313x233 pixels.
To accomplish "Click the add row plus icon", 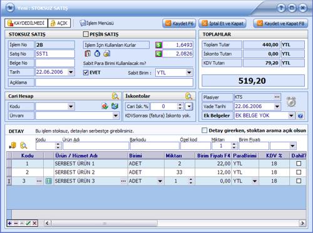I will pos(9,223).
